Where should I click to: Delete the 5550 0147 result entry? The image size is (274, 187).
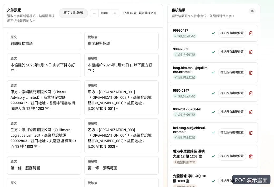click(x=251, y=93)
